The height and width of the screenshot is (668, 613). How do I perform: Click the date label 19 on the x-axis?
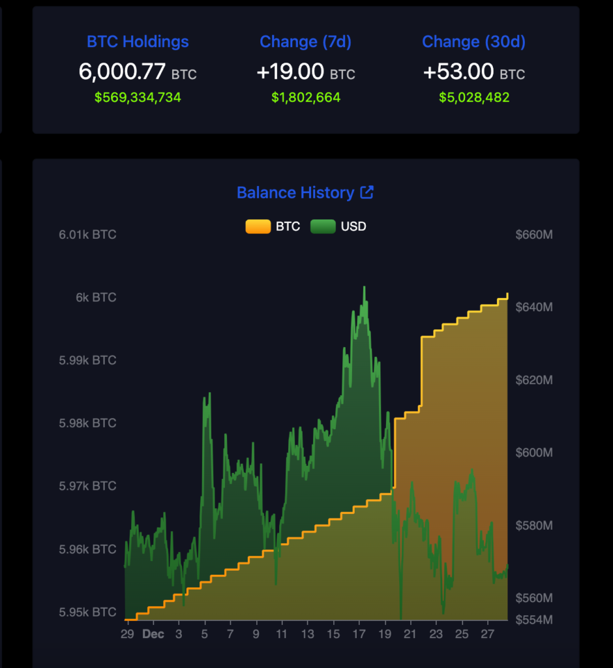point(387,633)
